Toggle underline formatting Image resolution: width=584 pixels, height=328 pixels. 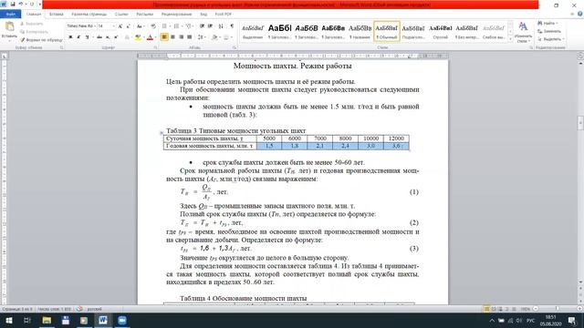pos(88,37)
